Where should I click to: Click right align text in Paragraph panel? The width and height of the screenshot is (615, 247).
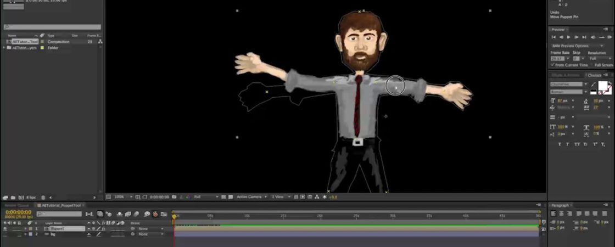pos(569,214)
